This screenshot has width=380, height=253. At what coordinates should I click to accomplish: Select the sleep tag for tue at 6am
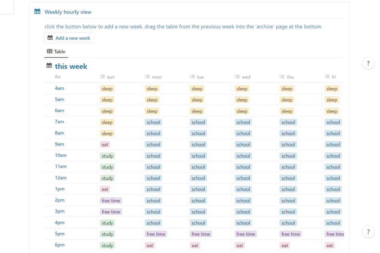pos(197,111)
